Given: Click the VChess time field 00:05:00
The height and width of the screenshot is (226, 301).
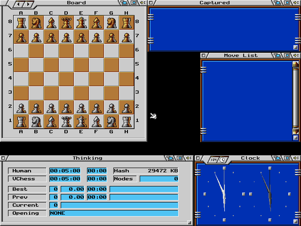Looking at the screenshot, I should tap(65, 179).
